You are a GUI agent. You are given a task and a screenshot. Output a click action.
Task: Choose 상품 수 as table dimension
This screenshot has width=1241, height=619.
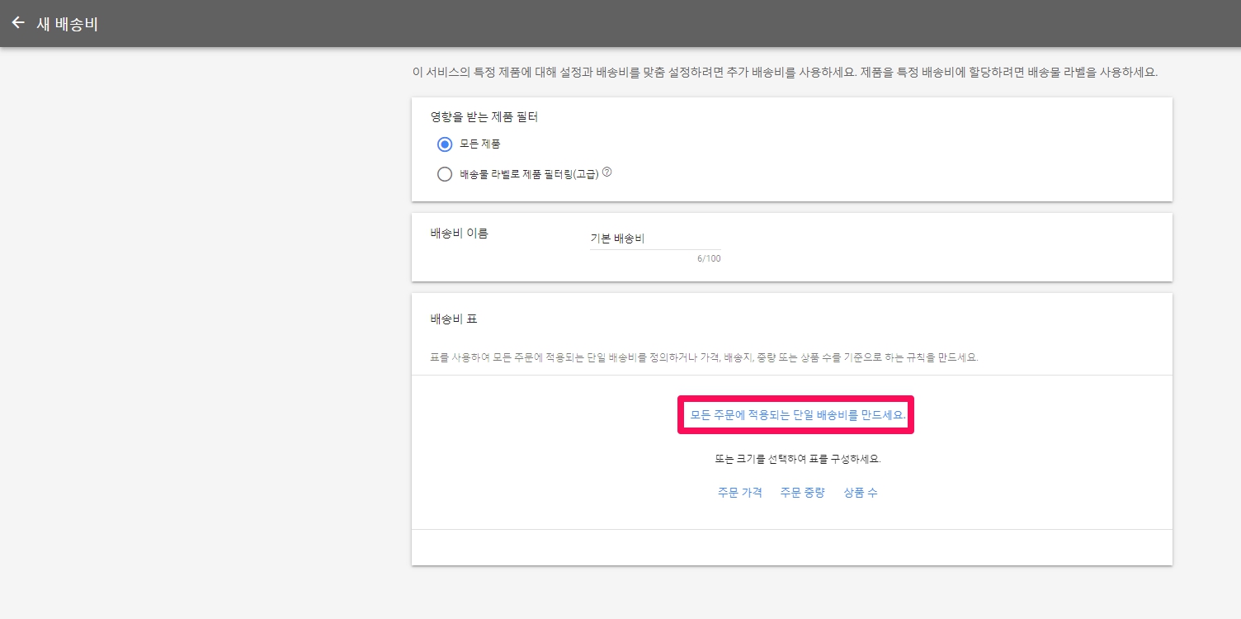point(860,493)
